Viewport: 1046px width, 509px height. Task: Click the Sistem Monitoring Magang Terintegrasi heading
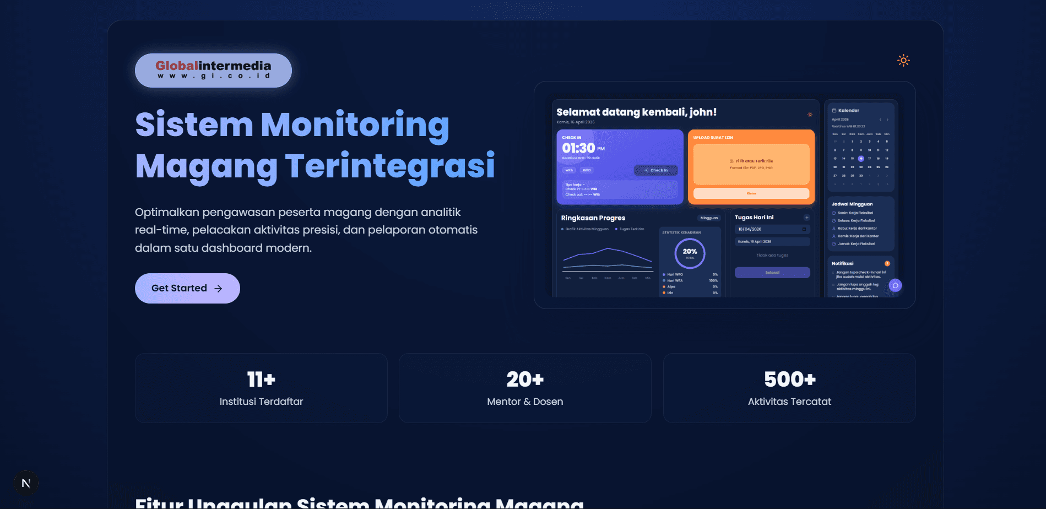click(x=315, y=145)
